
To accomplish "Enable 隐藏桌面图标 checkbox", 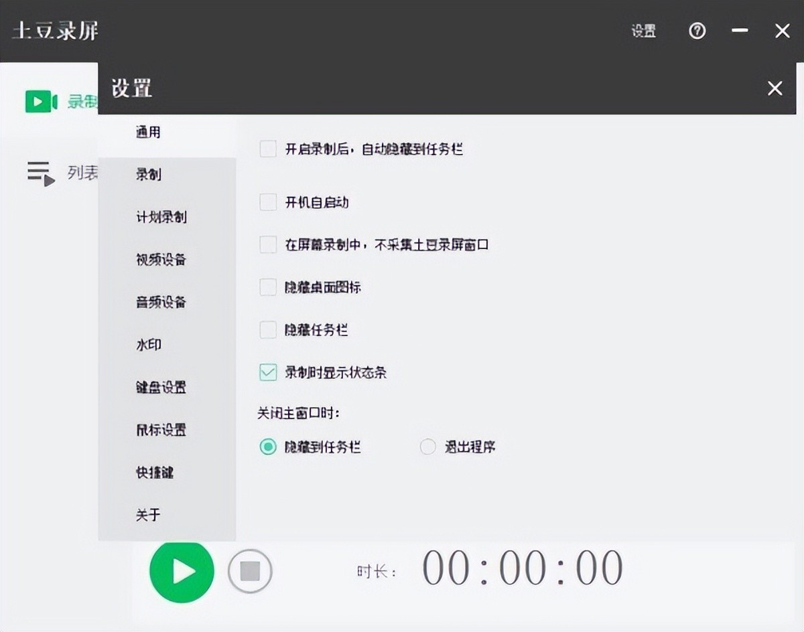I will pos(268,287).
